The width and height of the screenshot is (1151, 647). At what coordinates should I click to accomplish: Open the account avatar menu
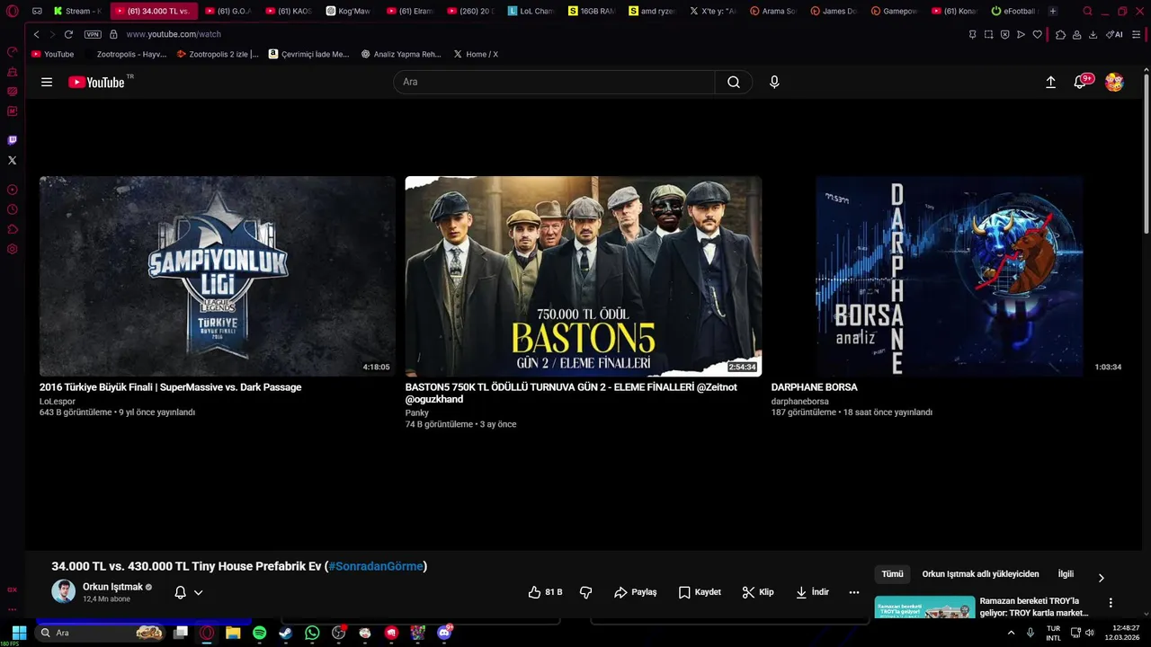pyautogui.click(x=1114, y=82)
